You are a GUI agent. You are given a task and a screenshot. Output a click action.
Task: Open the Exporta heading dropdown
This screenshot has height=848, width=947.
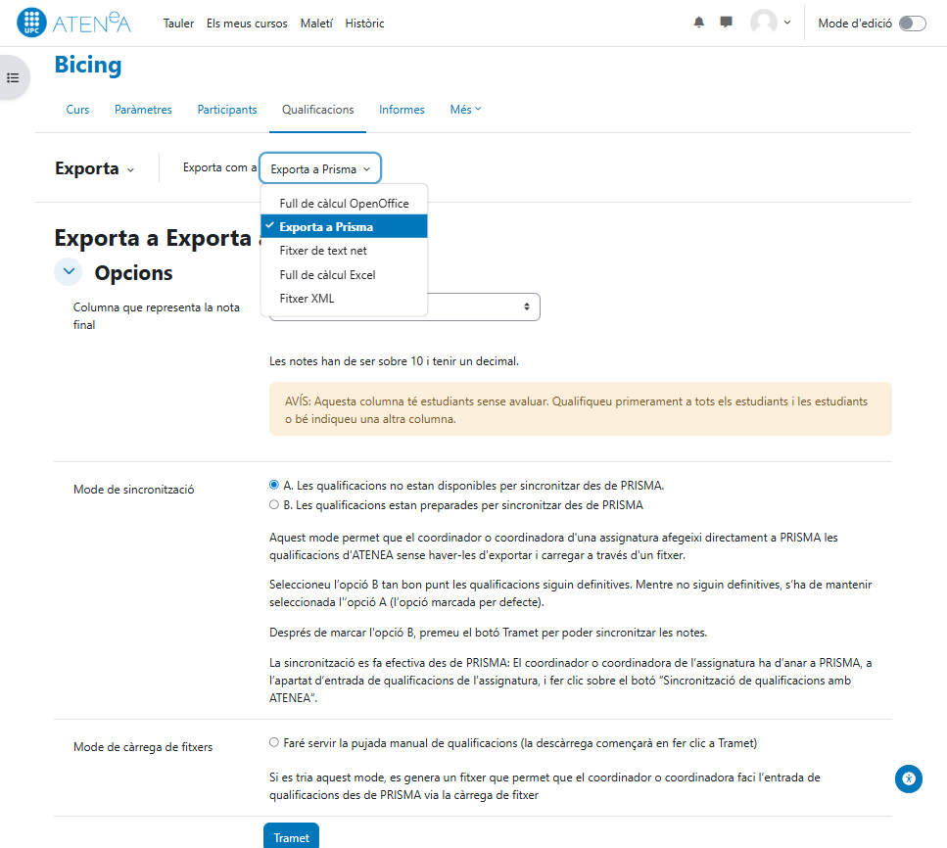click(x=95, y=168)
